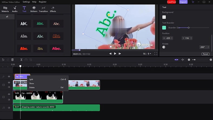Select the white ABC text style
This screenshot has width=213, height=120.
pyautogui.click(x=24, y=24)
